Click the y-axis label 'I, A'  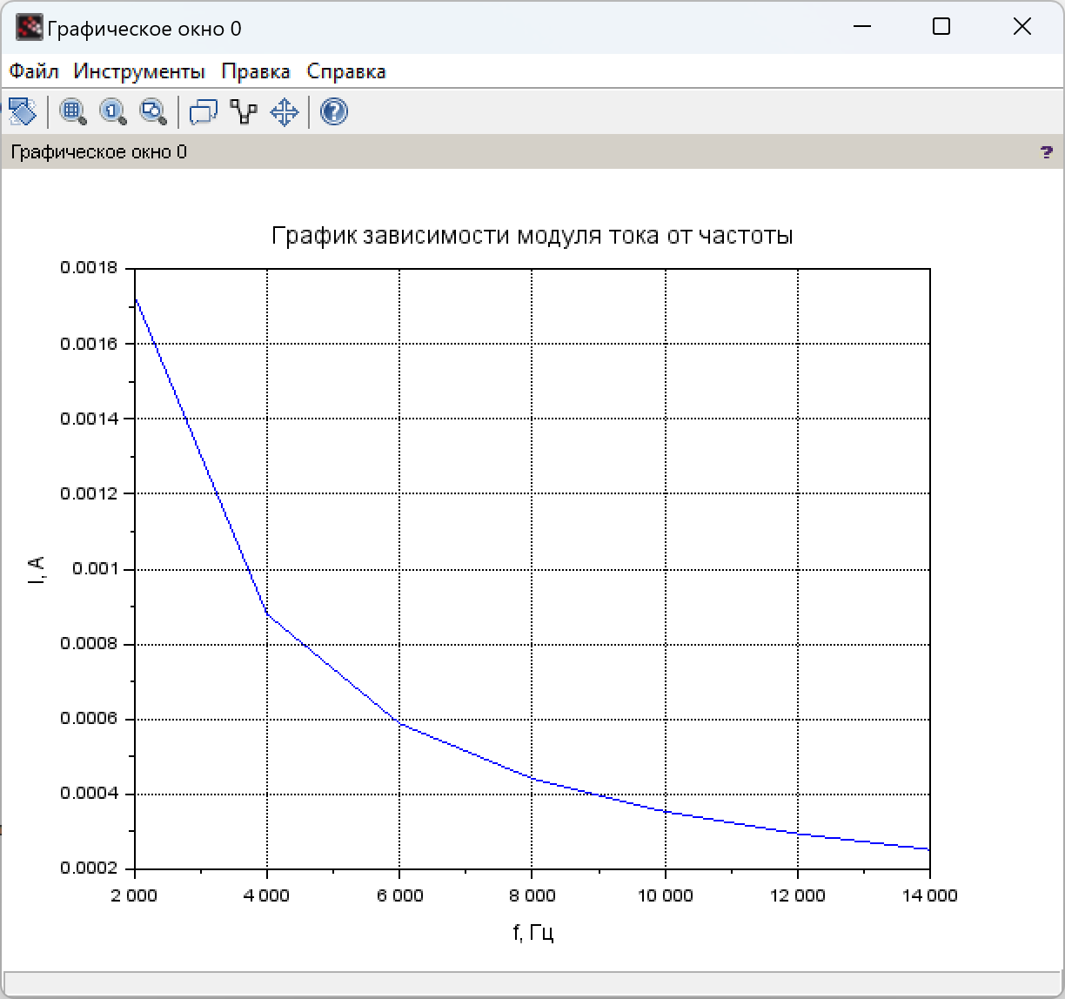(x=37, y=569)
